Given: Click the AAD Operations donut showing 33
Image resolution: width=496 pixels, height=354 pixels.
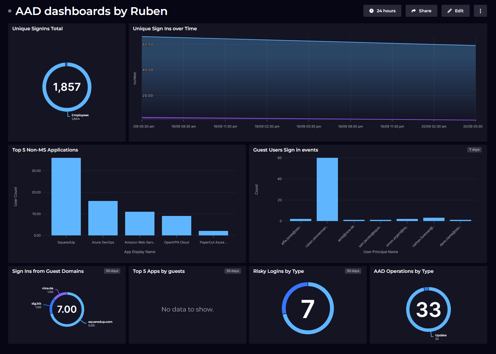Looking at the screenshot, I should click(428, 309).
